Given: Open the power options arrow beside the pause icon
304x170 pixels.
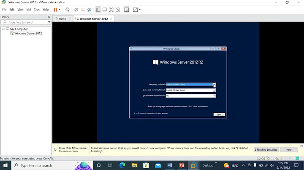Looking at the screenshot, I should pyautogui.click(x=60, y=10).
